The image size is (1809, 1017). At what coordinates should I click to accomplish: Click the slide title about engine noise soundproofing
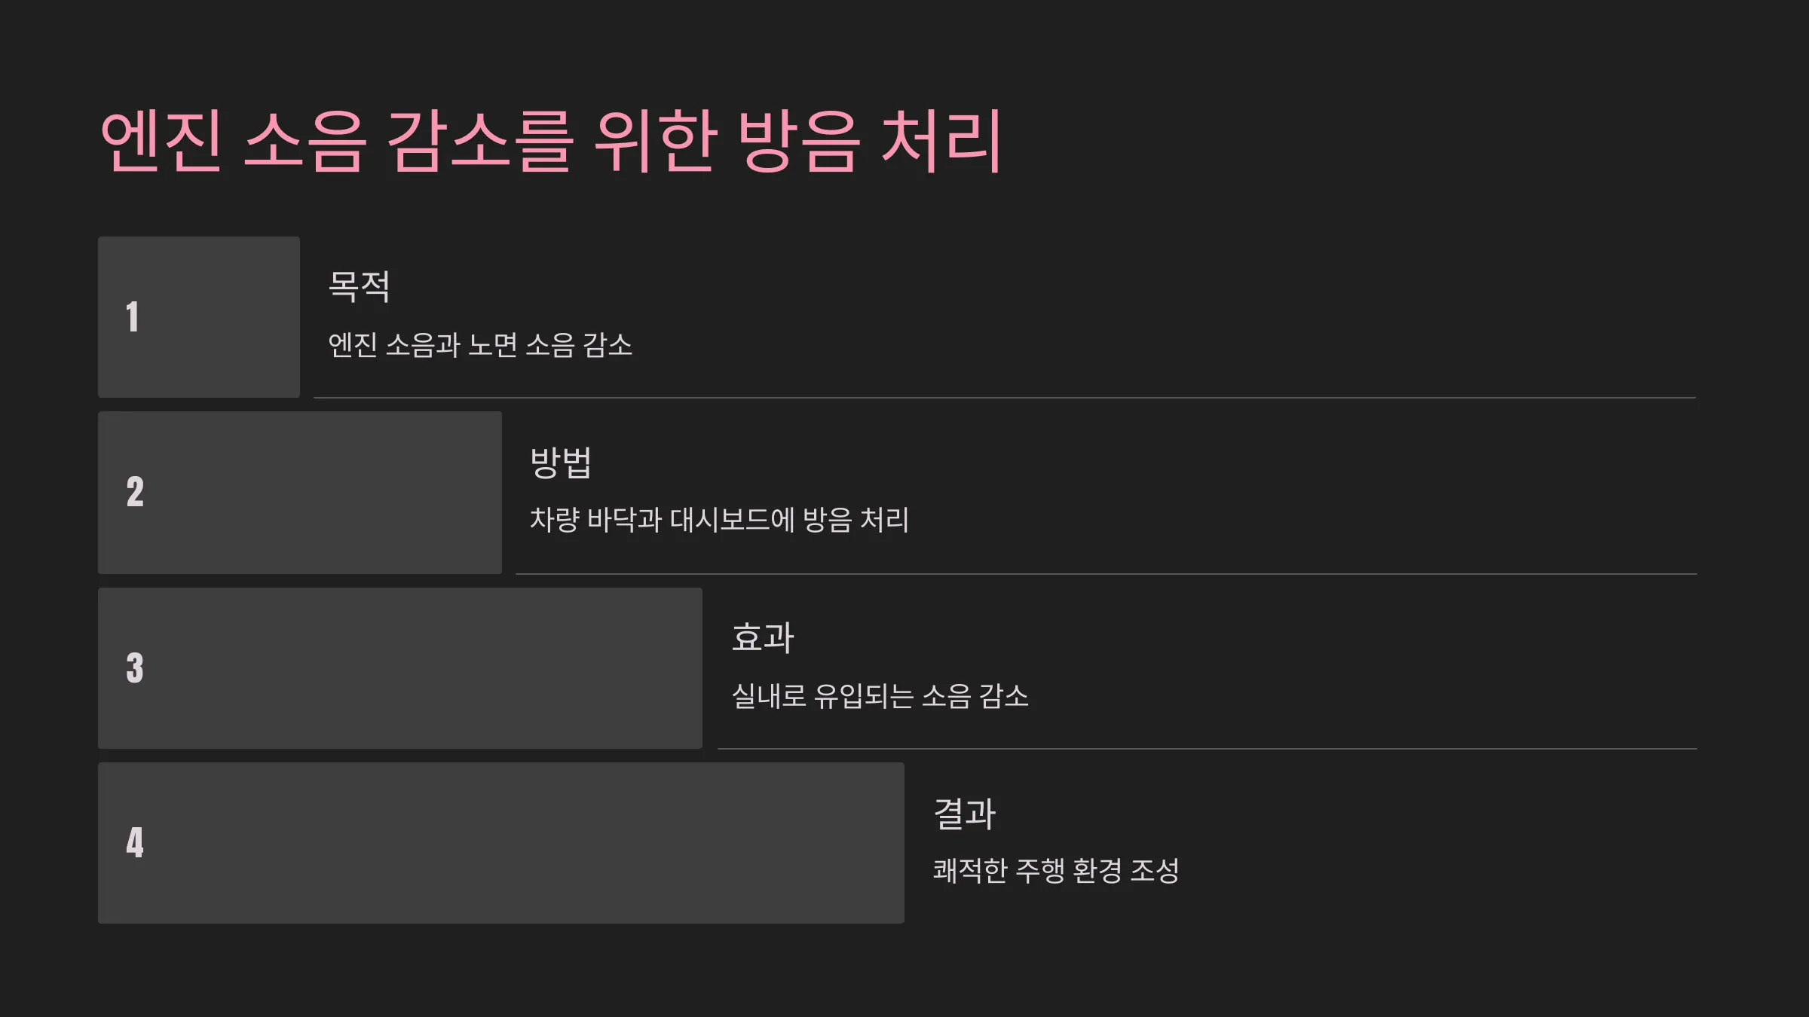click(x=551, y=141)
